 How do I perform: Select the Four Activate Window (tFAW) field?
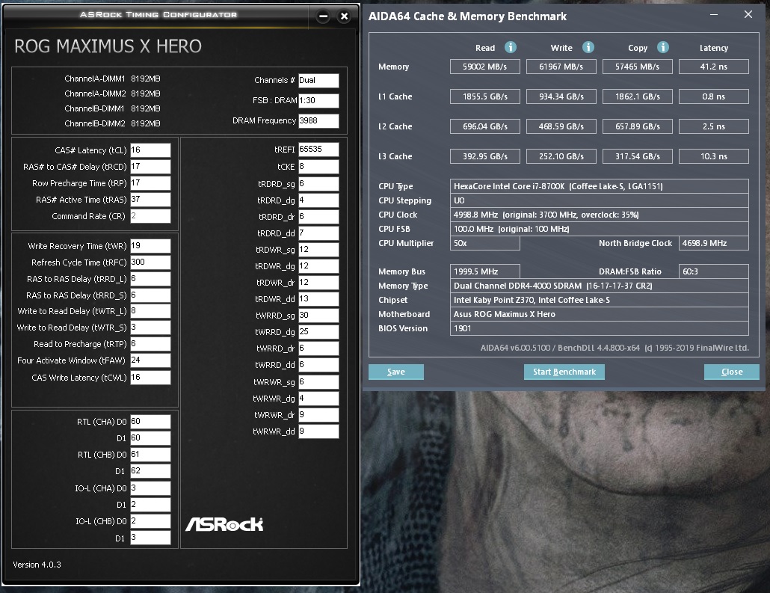click(x=150, y=360)
